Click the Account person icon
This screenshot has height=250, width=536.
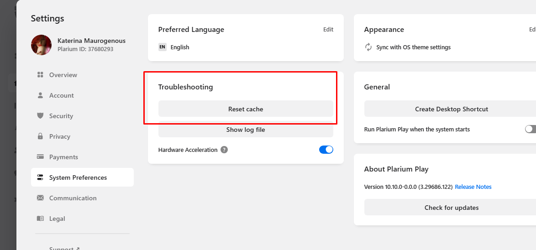[x=40, y=95]
